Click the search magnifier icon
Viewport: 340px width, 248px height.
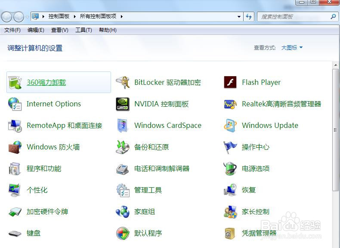[333, 16]
